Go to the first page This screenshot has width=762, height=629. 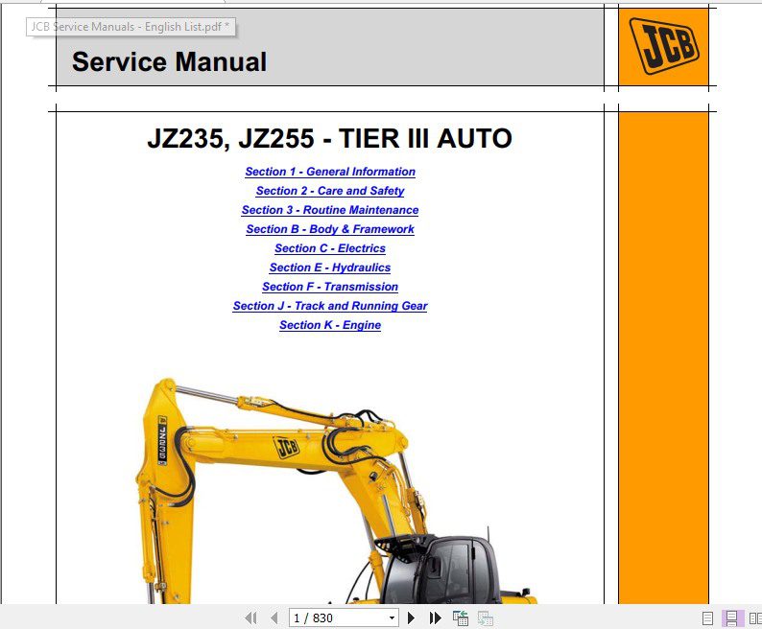pos(250,617)
